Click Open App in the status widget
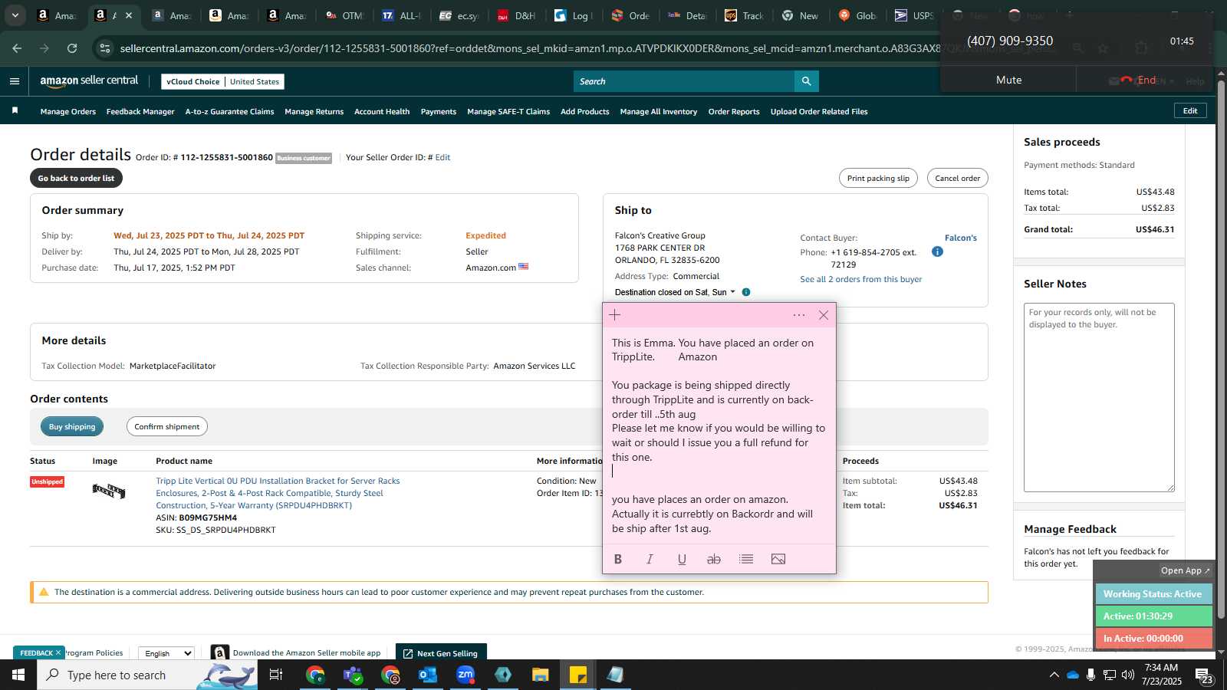This screenshot has height=690, width=1227. 1185,570
